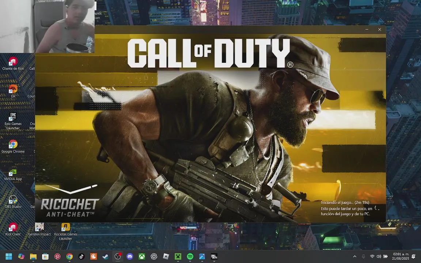Click the microphone icon in the system tray
Viewport: 421px width, 263px height.
pos(364,256)
